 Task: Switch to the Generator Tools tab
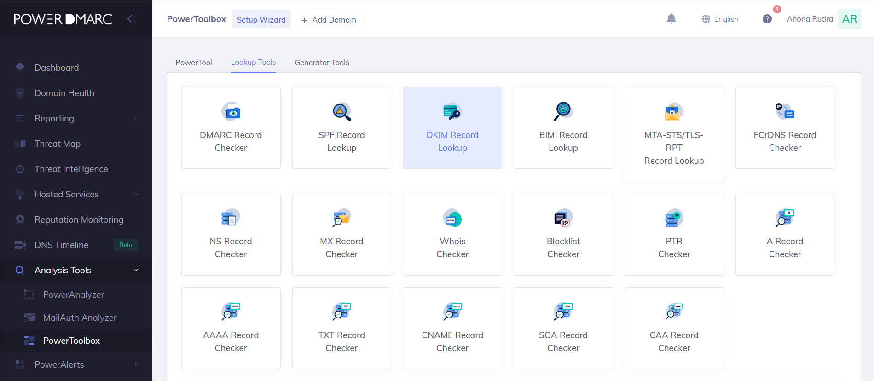point(322,63)
